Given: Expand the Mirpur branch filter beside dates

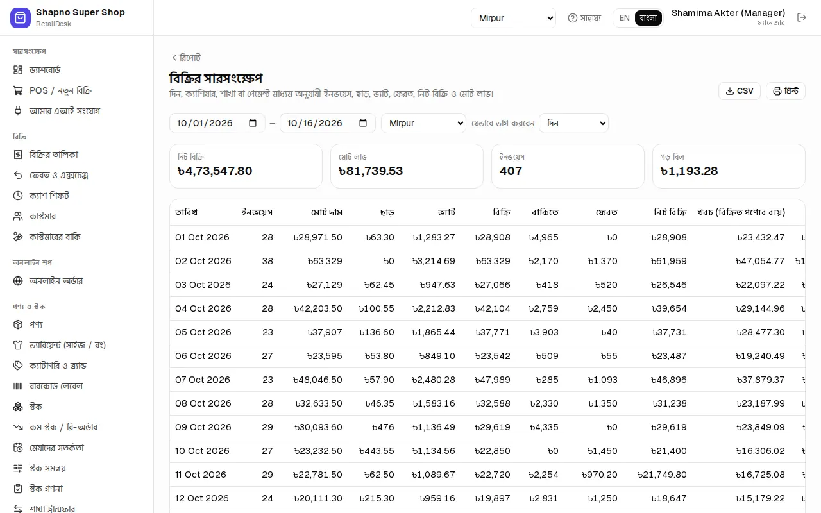Looking at the screenshot, I should 423,123.
